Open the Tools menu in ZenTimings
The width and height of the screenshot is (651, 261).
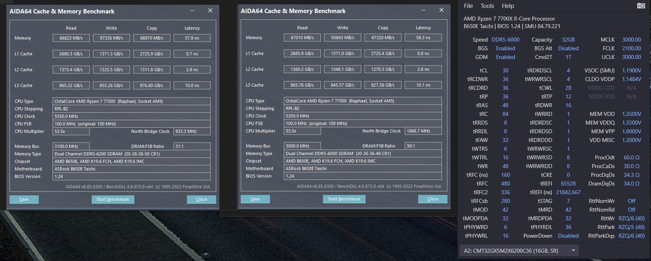[x=487, y=6]
